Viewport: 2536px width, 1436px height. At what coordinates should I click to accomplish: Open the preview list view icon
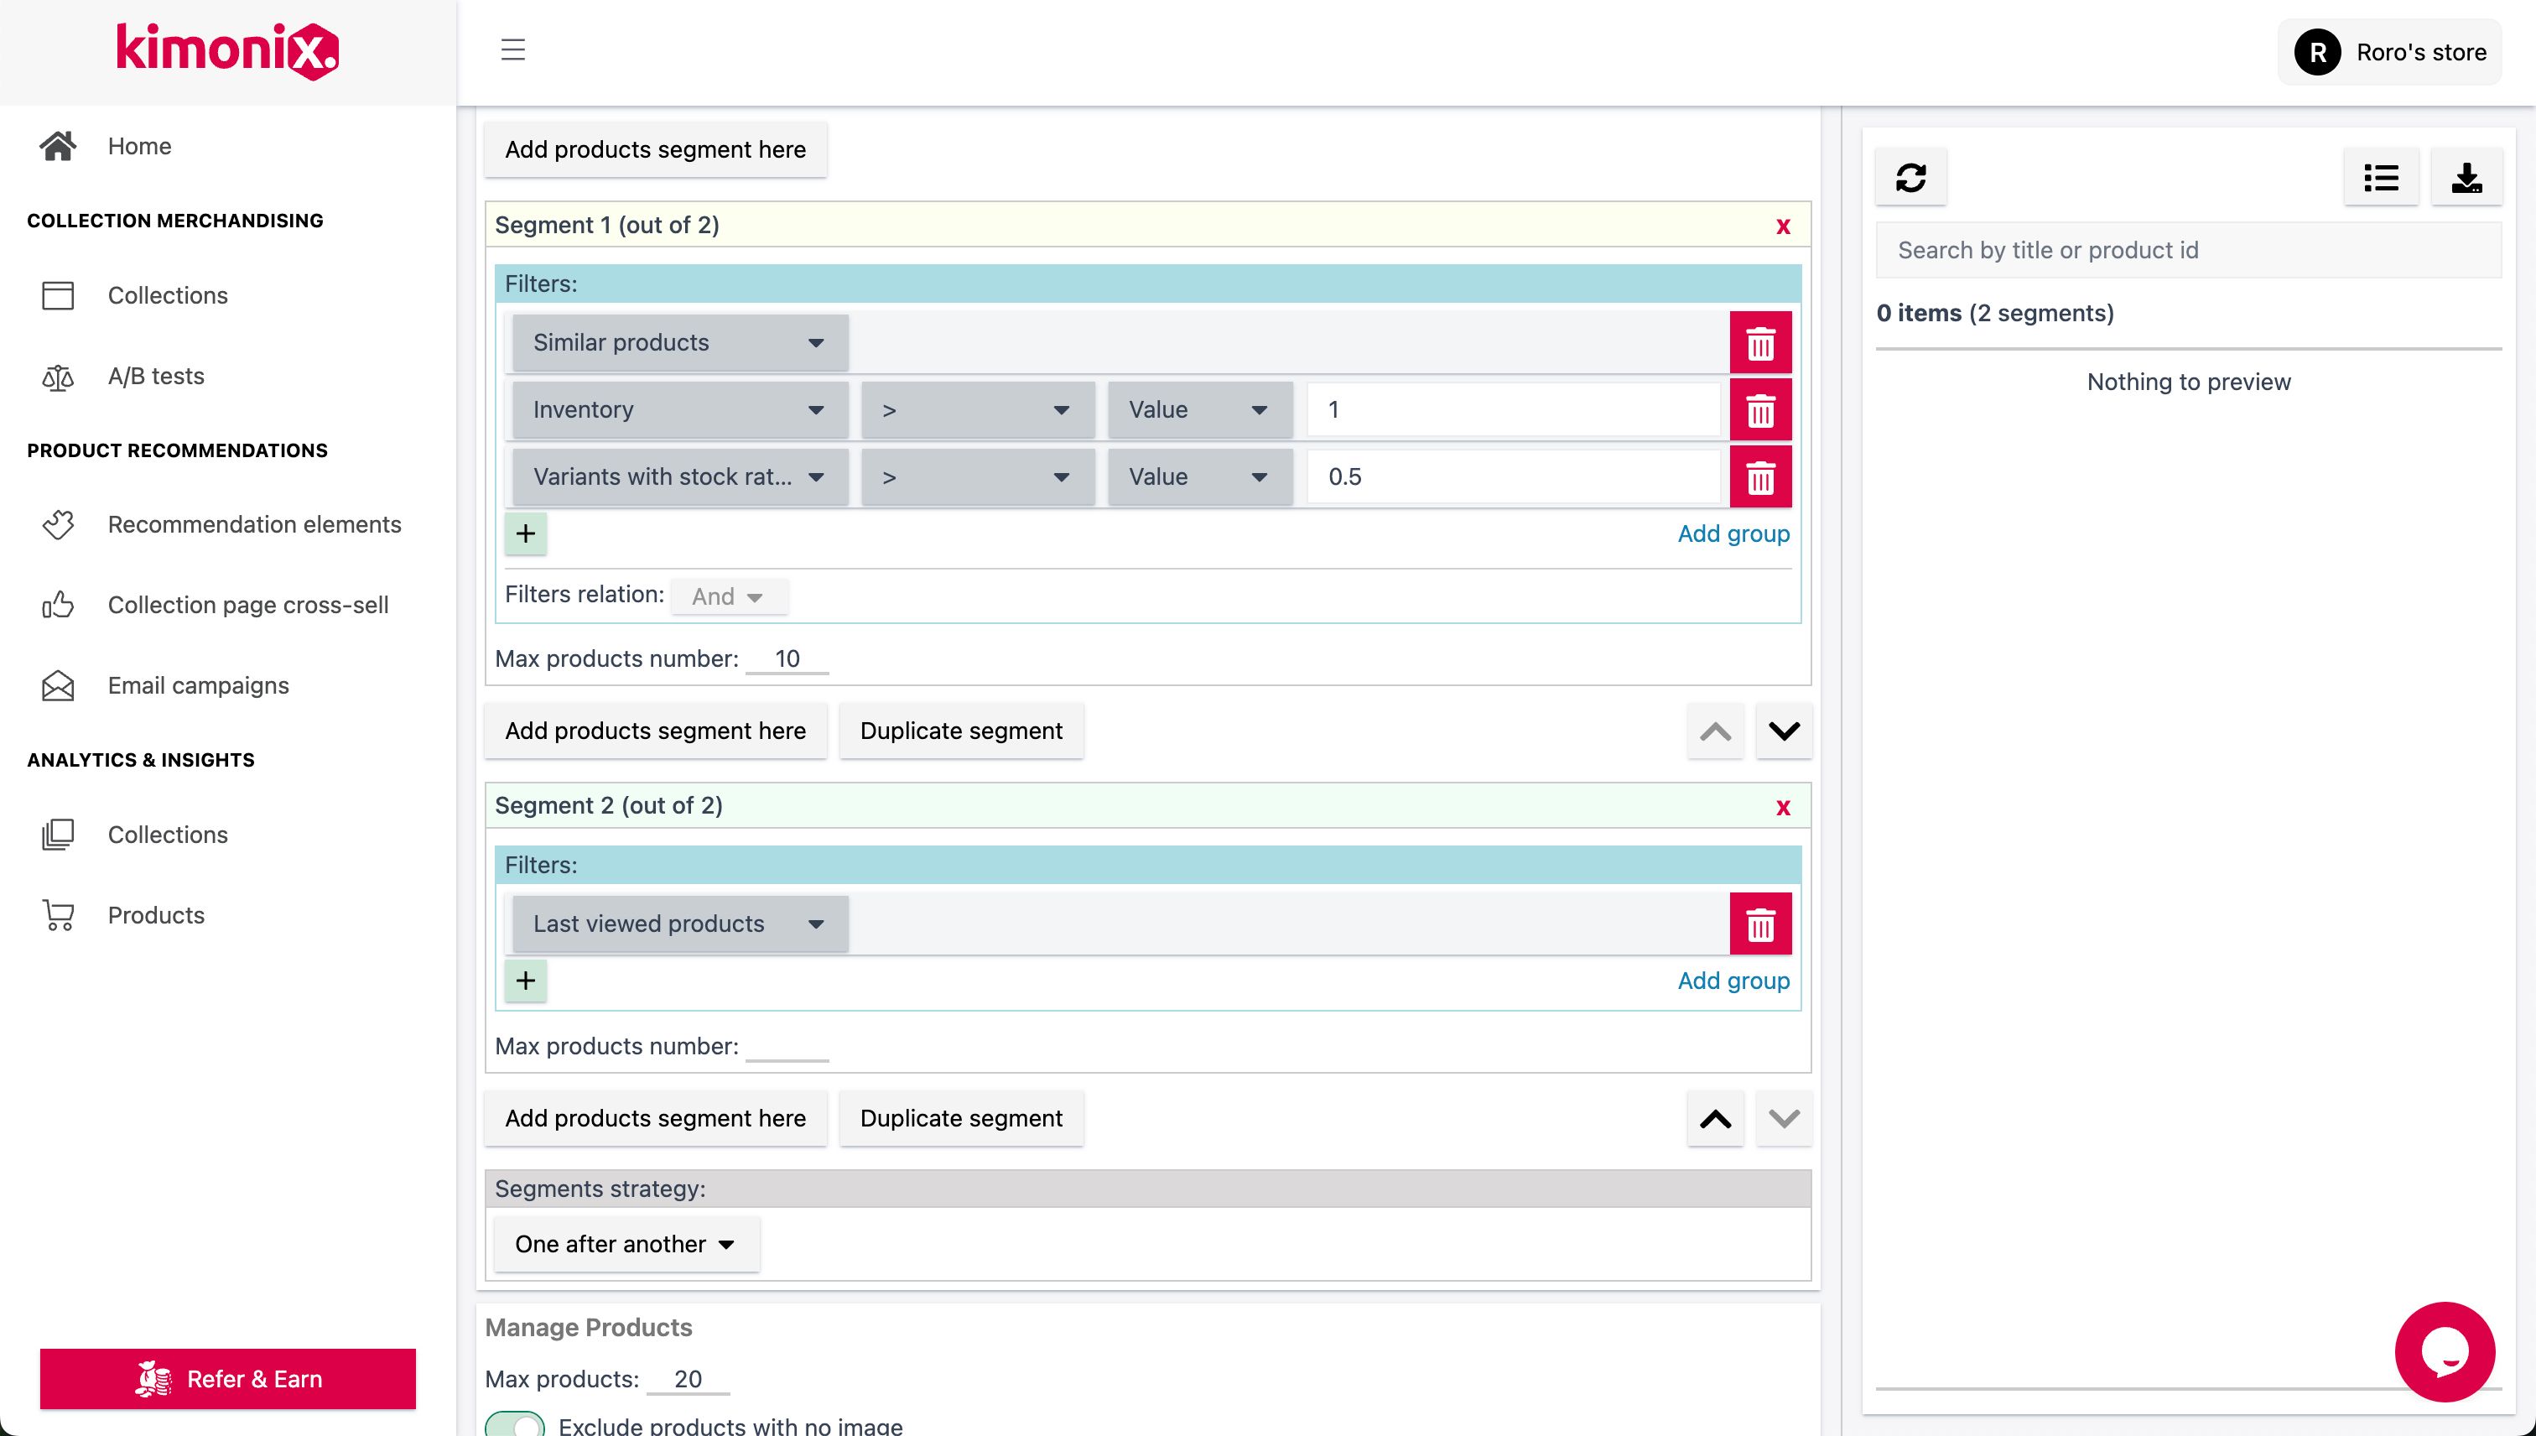pyautogui.click(x=2381, y=176)
